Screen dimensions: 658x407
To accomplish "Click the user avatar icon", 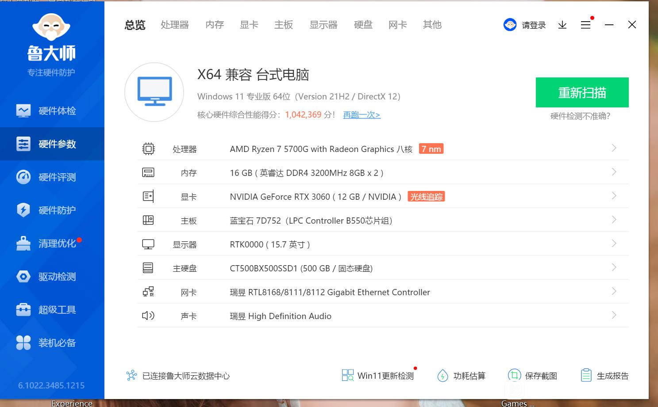I will click(510, 25).
